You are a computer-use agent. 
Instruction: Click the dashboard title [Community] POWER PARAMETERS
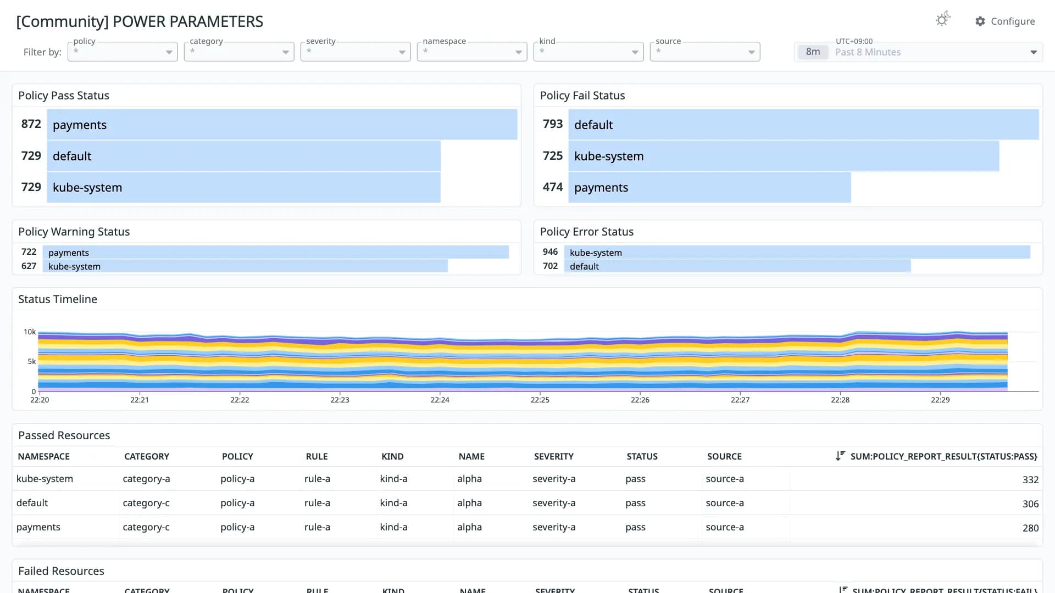point(140,21)
